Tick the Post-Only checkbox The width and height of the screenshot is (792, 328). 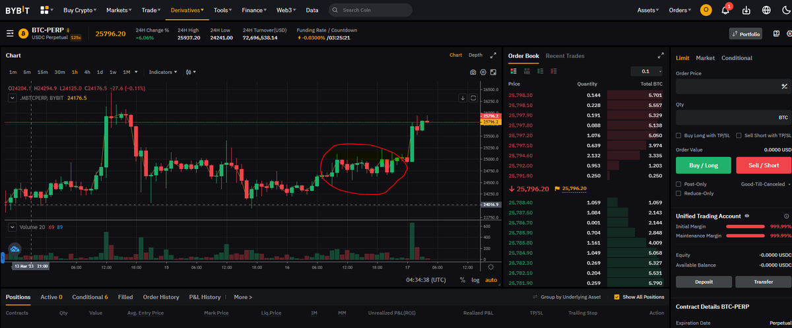(678, 184)
